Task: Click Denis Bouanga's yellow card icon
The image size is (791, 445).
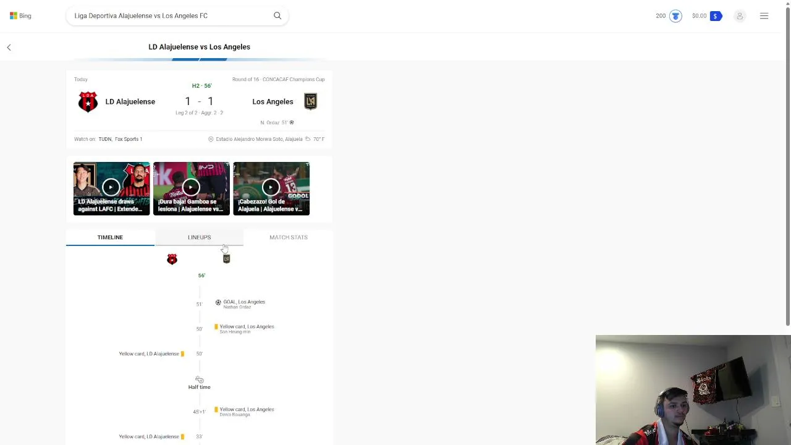Action: tap(216, 409)
